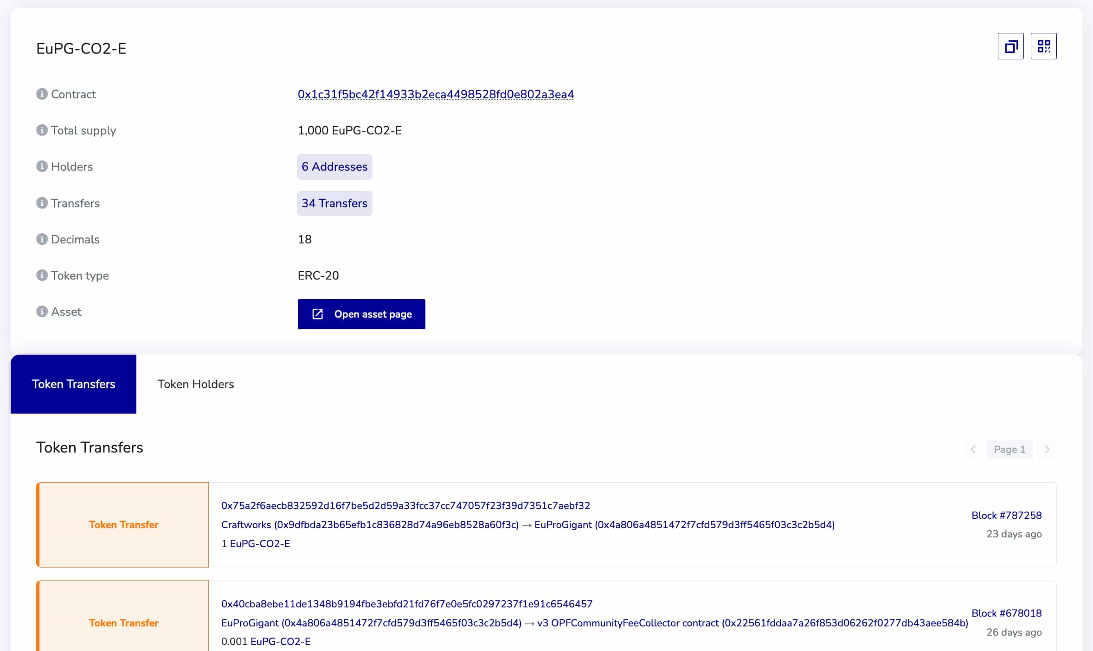Click the total supply value 1,000 EuPG-CO2-E
This screenshot has height=651, width=1093.
(350, 130)
